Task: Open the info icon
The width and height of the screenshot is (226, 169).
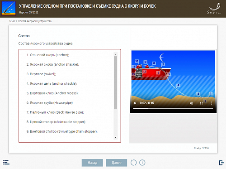Action: coord(142,163)
